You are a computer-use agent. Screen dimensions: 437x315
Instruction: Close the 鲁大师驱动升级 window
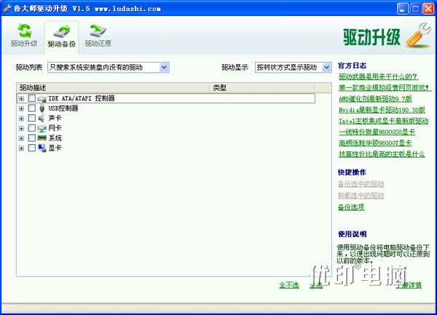(x=428, y=9)
